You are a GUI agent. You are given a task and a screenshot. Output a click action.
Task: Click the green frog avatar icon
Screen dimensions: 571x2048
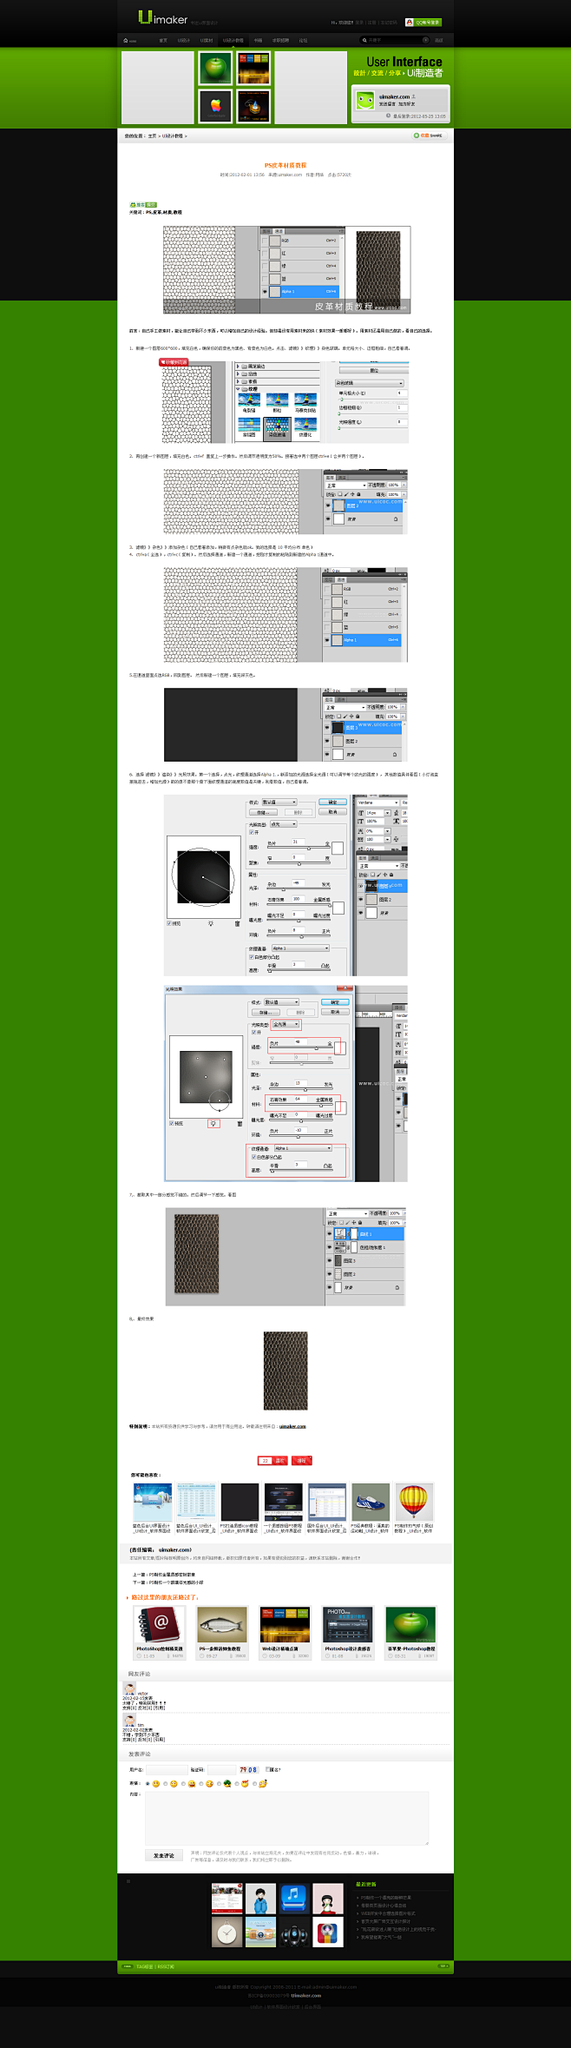pyautogui.click(x=365, y=101)
